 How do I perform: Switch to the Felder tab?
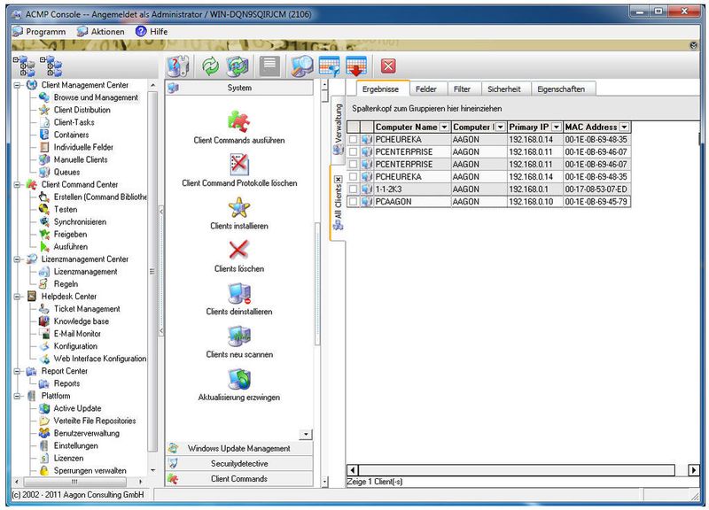(x=426, y=89)
